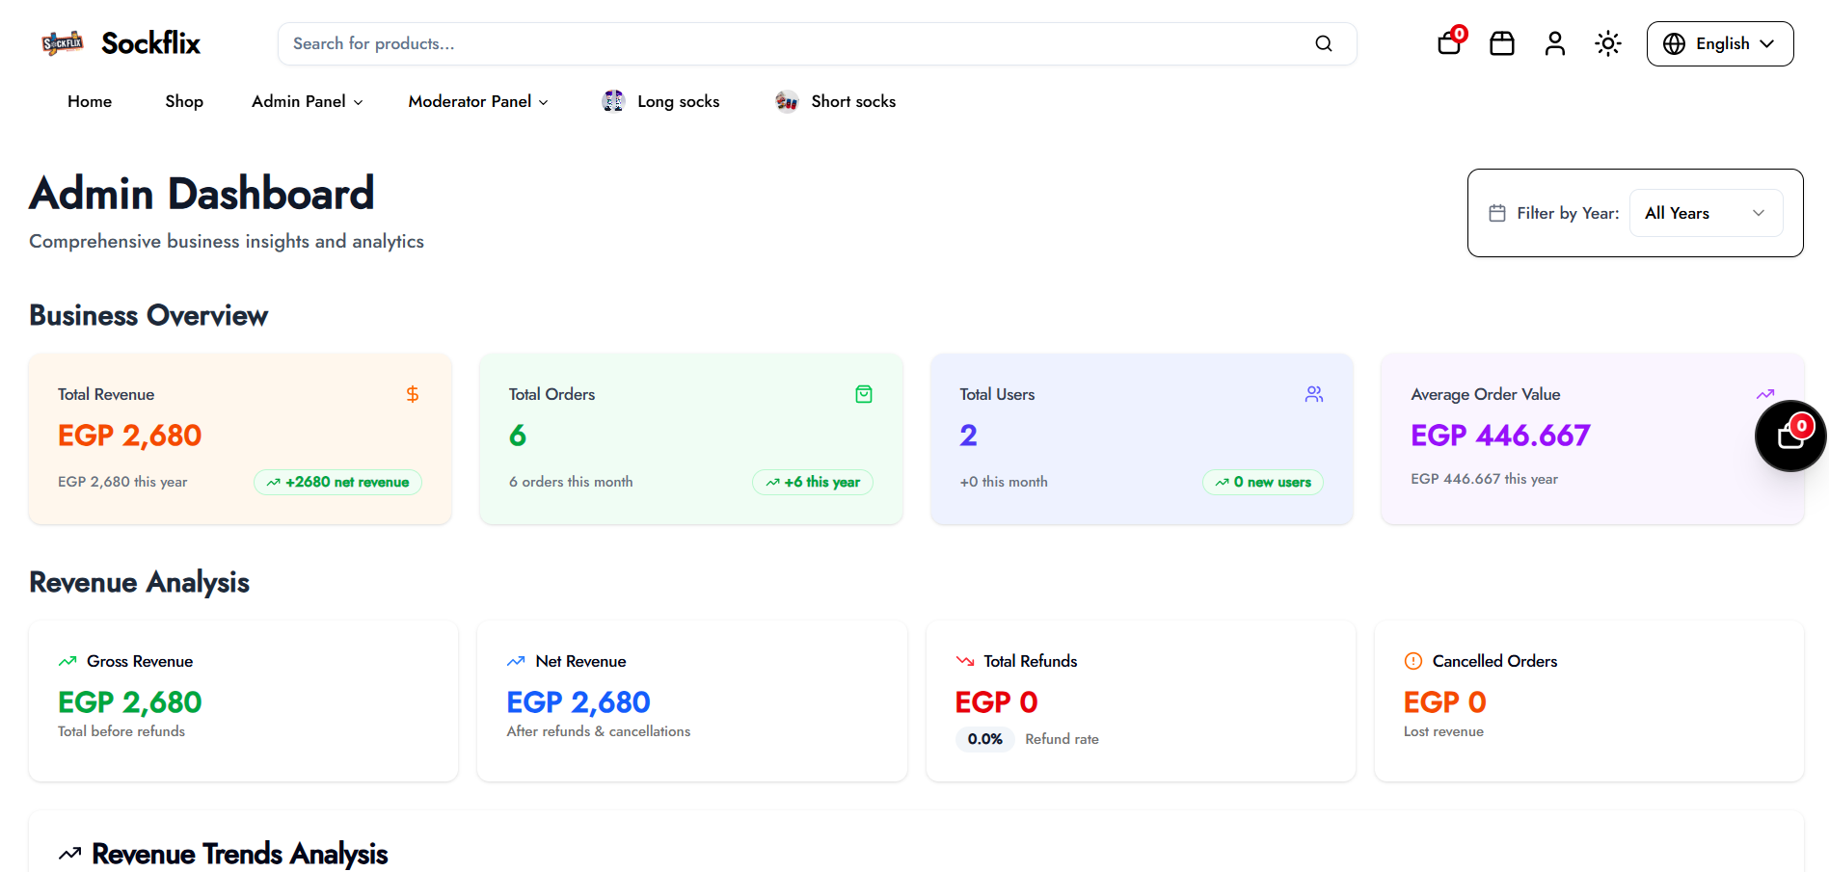Click the Cancelled Orders alert icon
Screen dimensions: 1829x872
click(1413, 661)
